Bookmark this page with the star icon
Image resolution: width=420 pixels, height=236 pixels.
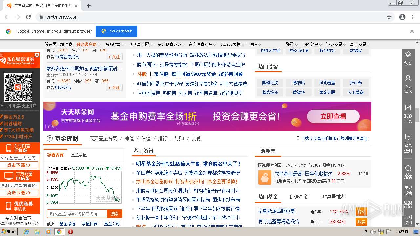point(389,17)
